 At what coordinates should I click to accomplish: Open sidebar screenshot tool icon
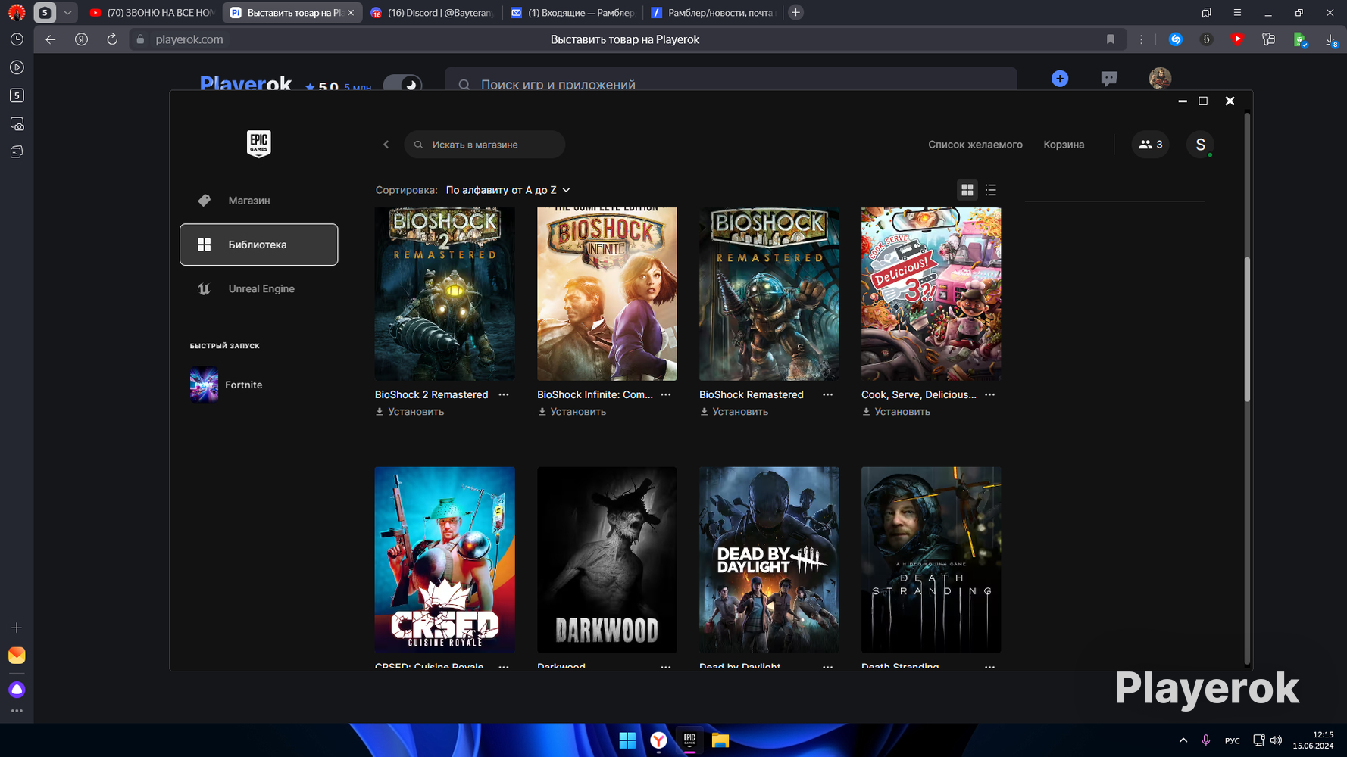pos(17,123)
